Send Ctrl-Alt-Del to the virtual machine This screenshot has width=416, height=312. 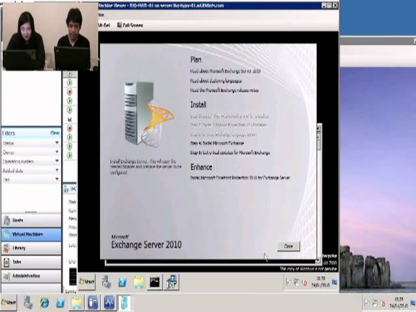pyautogui.click(x=104, y=25)
